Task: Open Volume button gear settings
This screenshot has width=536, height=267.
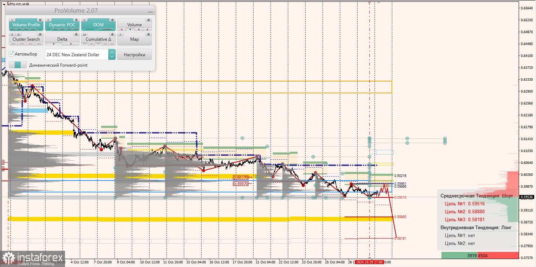Action: pos(148,20)
